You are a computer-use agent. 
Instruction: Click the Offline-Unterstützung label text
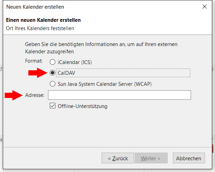[x=82, y=106]
